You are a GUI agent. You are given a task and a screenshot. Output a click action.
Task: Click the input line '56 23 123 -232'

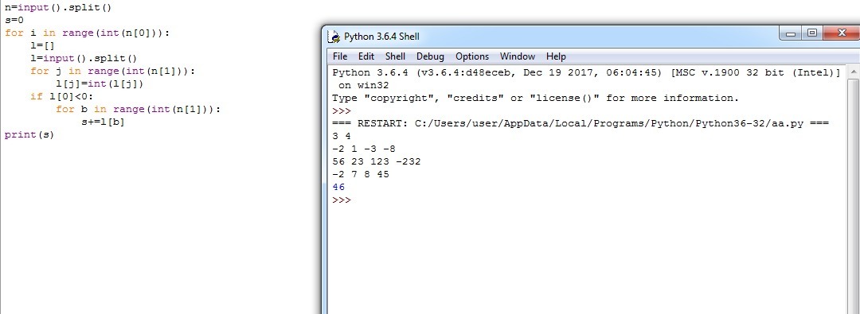pyautogui.click(x=376, y=161)
